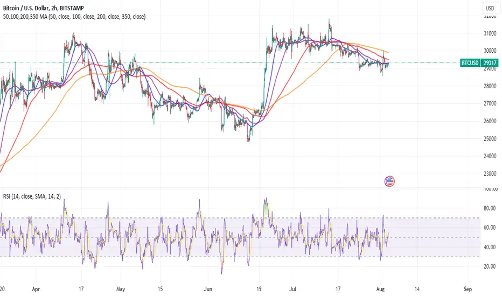Viewport: 502px width, 296px height.
Task: Click the Jun date on time axis
Action: [208, 289]
